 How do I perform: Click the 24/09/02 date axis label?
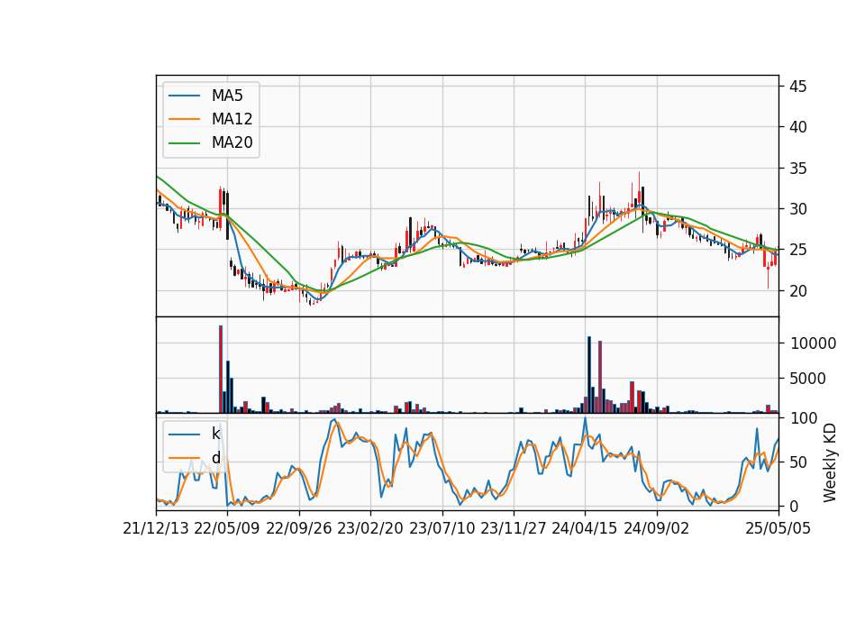pos(657,528)
